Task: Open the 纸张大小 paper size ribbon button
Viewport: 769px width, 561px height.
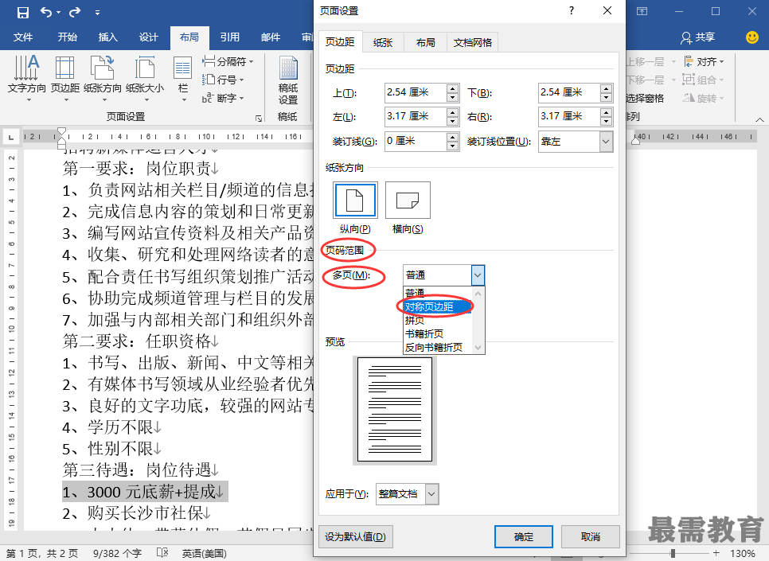Action: point(145,78)
